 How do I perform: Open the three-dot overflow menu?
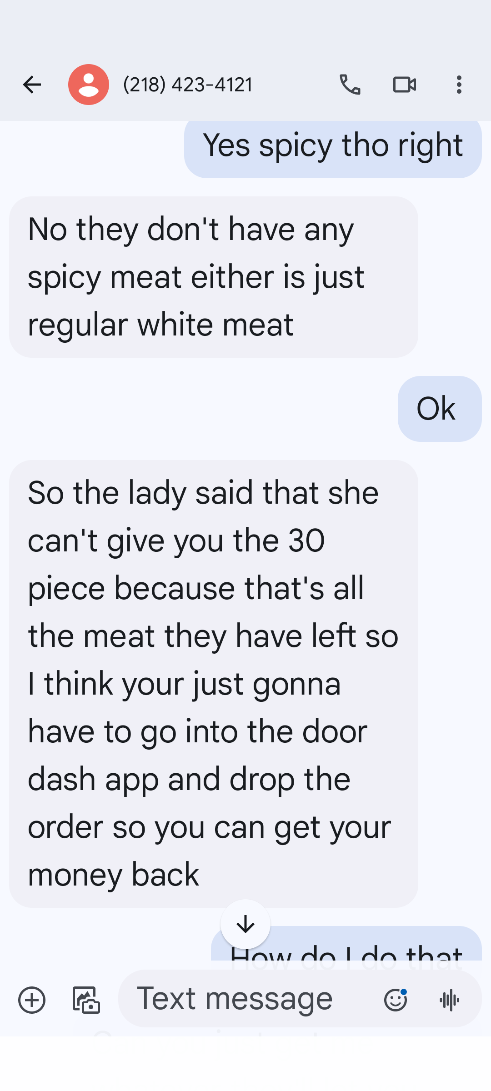click(x=459, y=85)
